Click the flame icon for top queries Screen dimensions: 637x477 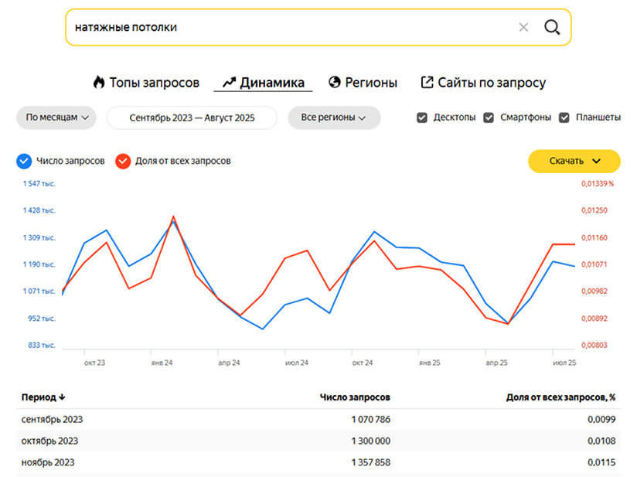coord(98,82)
